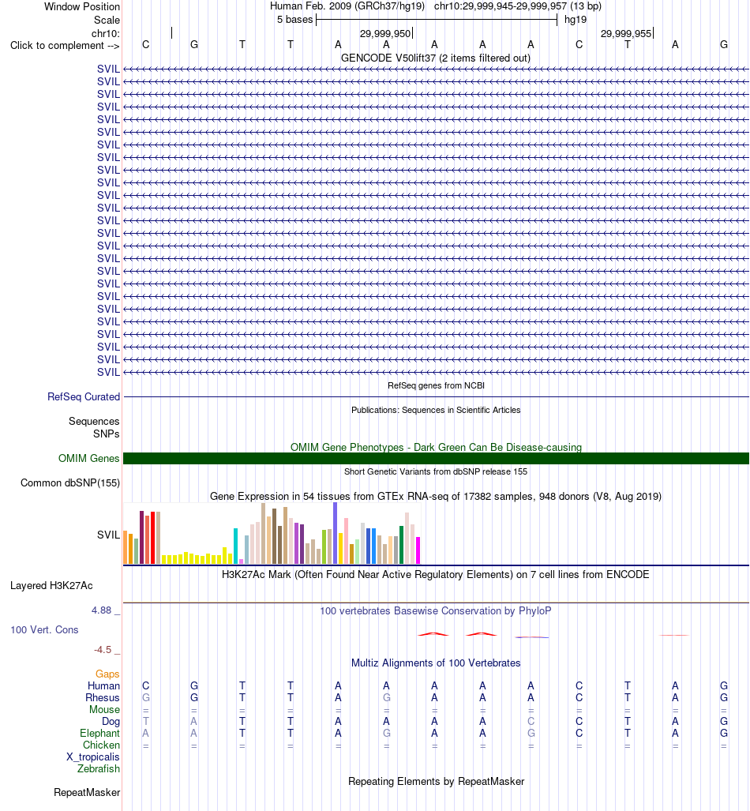
Task: Click the tallest blue-violet bar in GTEx chart
Action: (x=336, y=533)
